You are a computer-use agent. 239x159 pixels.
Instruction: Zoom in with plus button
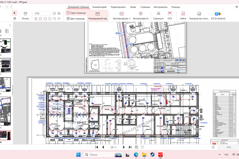(59, 14)
